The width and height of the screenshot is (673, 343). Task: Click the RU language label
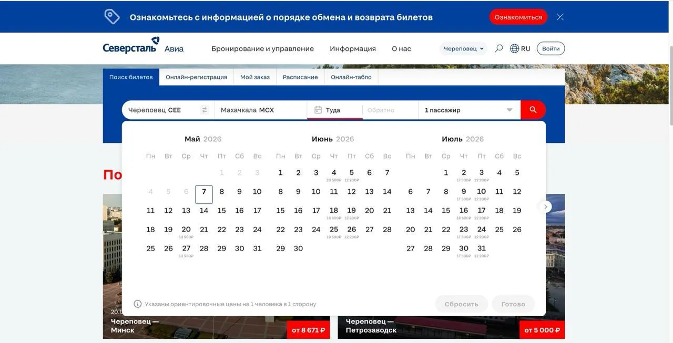click(526, 48)
